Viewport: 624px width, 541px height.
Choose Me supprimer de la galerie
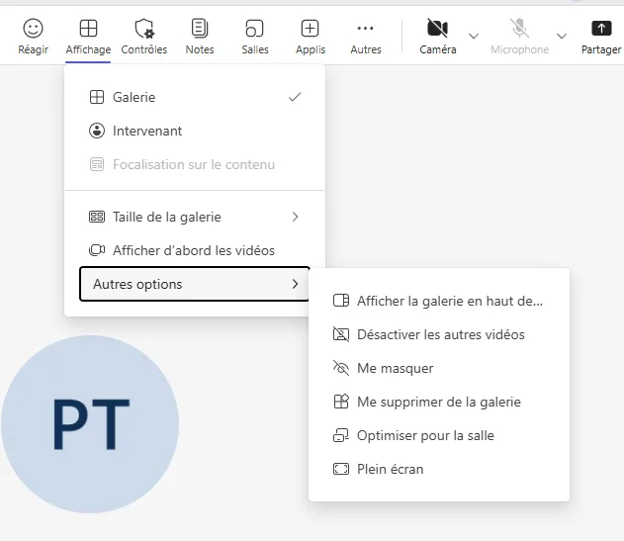coord(439,402)
